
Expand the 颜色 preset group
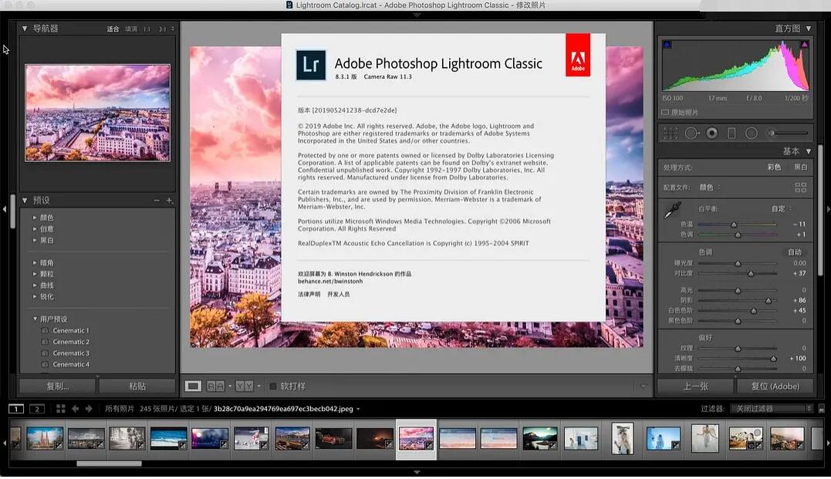(35, 218)
